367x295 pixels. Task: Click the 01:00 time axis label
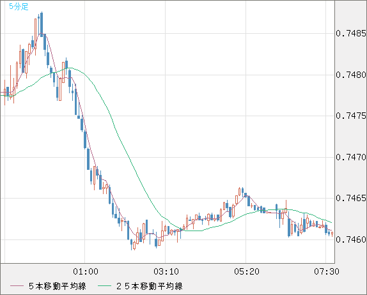[x=86, y=271]
